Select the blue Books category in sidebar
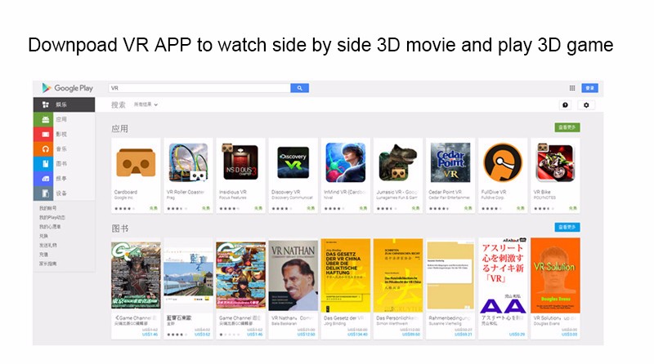Viewport: 654px width, 364px height. pyautogui.click(x=61, y=163)
